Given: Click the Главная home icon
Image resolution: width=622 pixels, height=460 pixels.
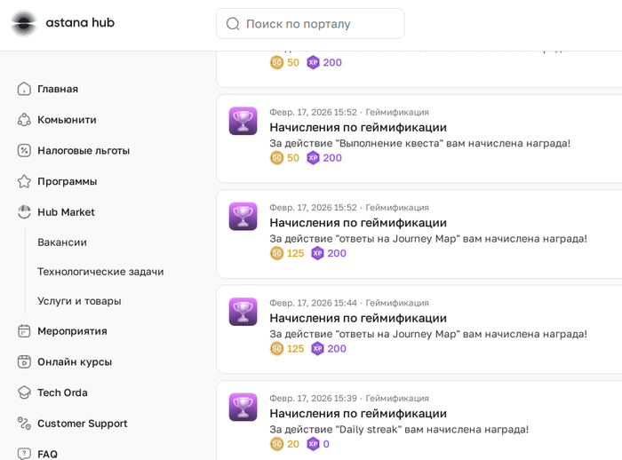Looking at the screenshot, I should pyautogui.click(x=24, y=89).
